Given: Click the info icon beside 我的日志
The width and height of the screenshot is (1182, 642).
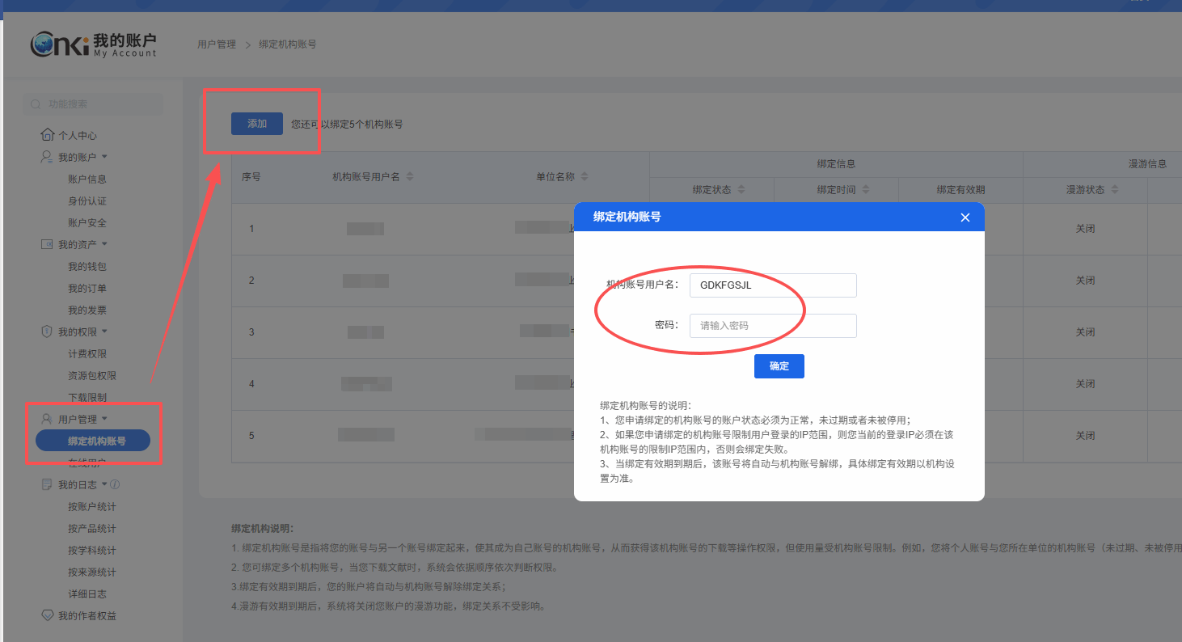Looking at the screenshot, I should (115, 484).
